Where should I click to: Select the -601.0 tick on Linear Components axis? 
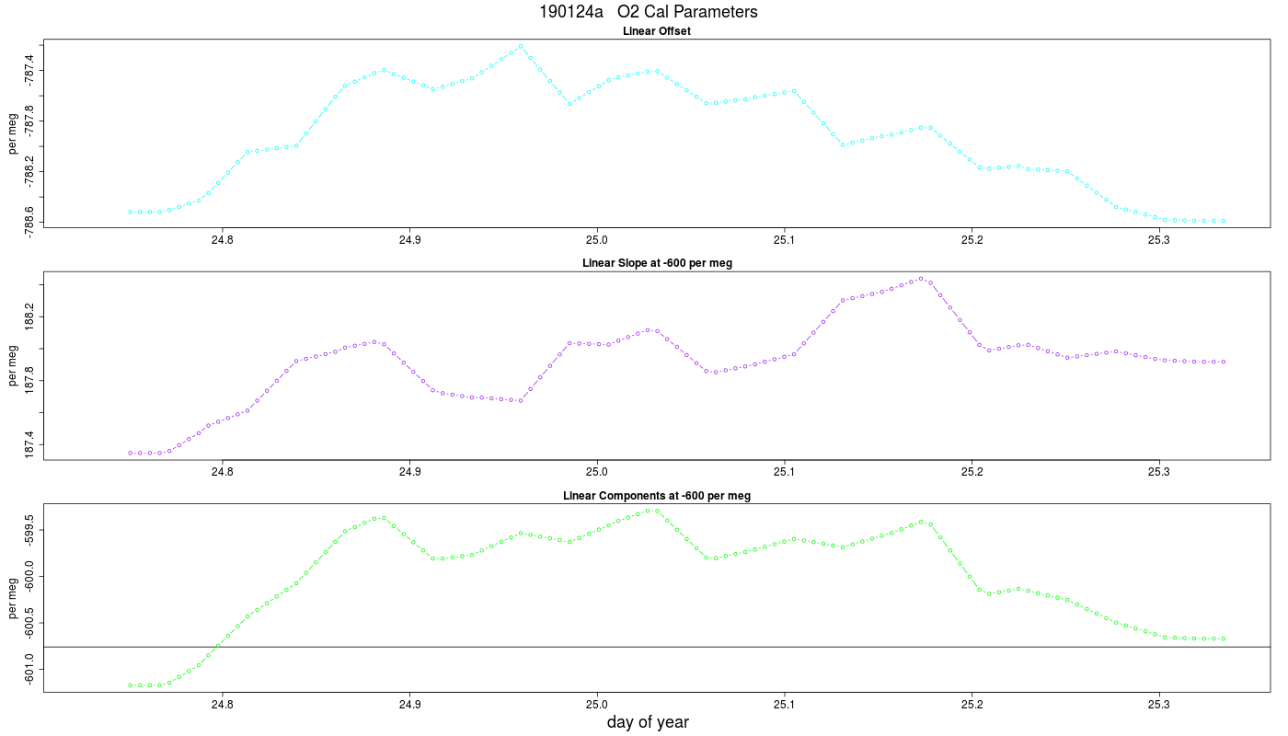[30, 671]
